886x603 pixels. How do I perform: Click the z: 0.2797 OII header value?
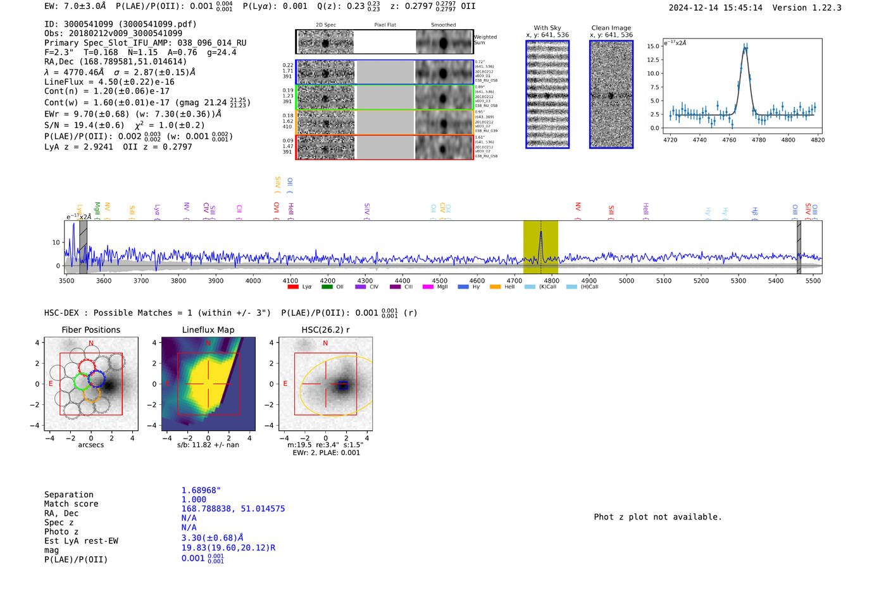[433, 6]
